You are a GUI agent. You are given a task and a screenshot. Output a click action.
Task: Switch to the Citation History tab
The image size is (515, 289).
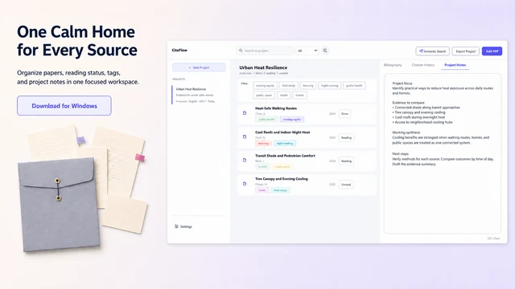pyautogui.click(x=423, y=65)
